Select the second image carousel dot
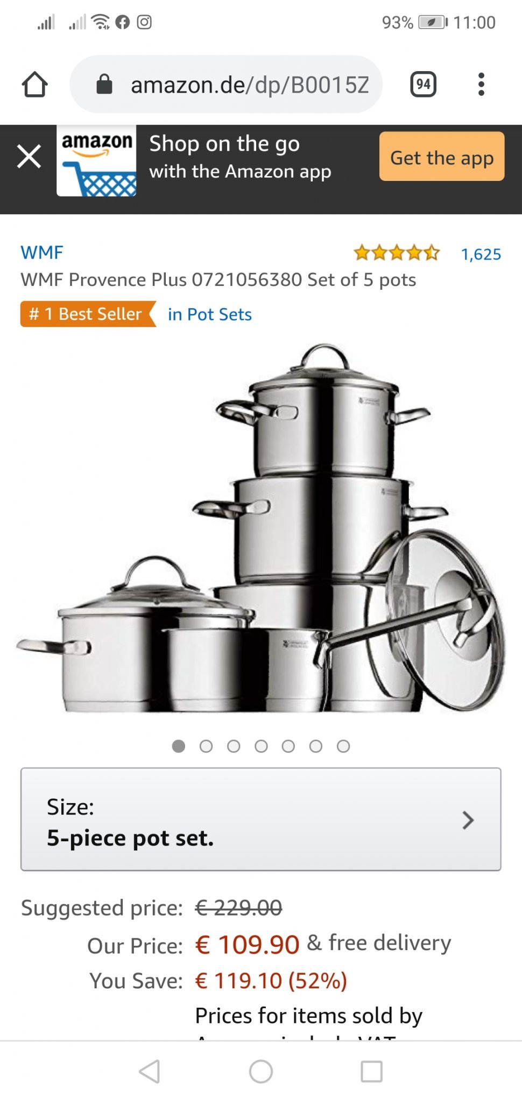The height and width of the screenshot is (1103, 522). click(x=206, y=746)
